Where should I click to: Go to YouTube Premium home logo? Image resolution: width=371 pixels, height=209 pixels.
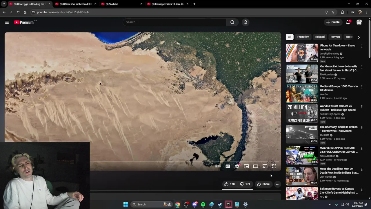coord(24,22)
